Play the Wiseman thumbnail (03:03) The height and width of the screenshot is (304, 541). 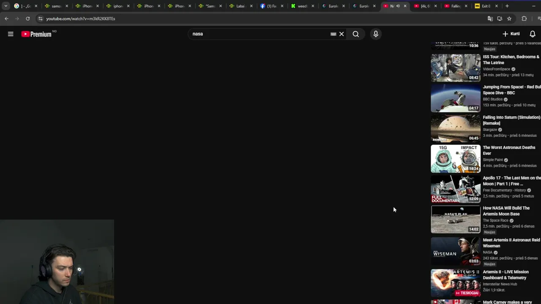456,251
